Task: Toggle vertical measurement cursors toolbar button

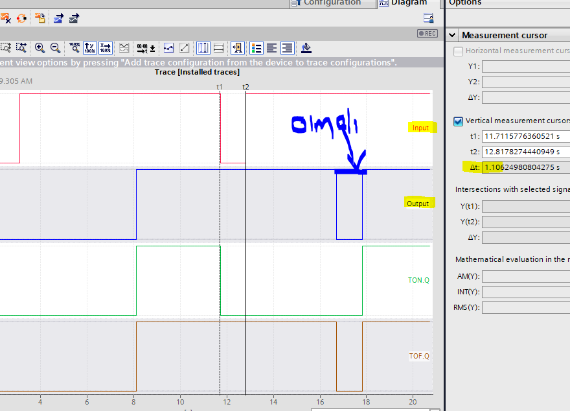Action: [203, 47]
